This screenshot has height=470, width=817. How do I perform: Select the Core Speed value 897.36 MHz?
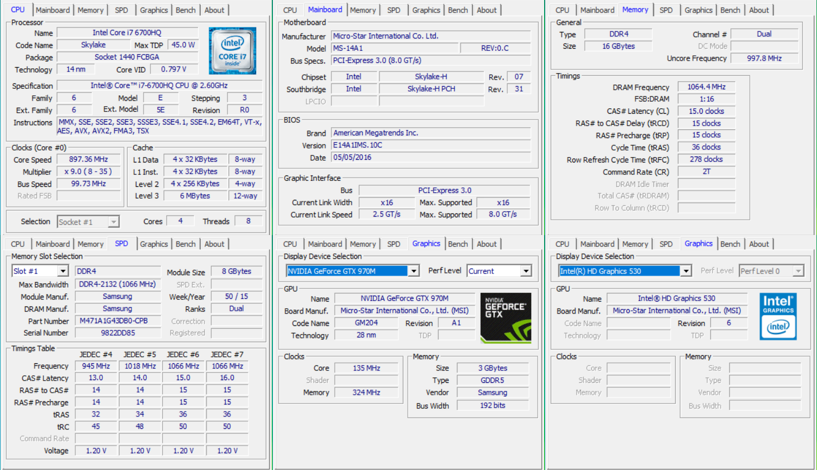(x=89, y=159)
